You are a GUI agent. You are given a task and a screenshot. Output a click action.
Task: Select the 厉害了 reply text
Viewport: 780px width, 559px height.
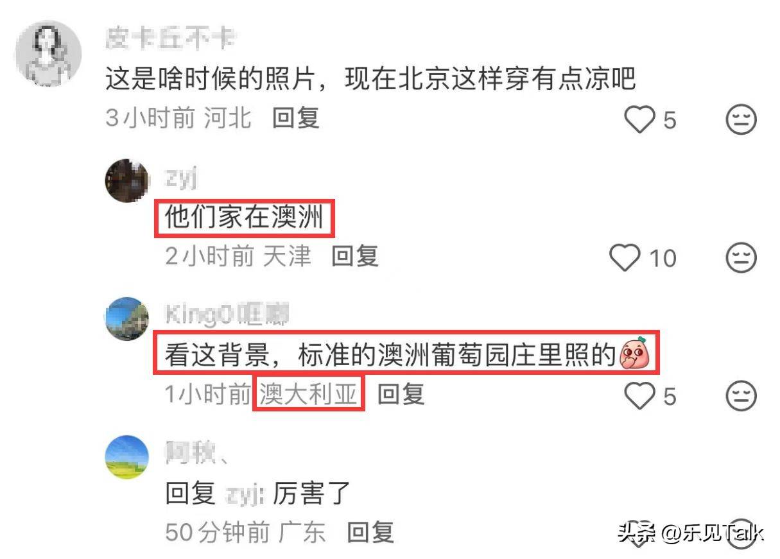(x=311, y=494)
